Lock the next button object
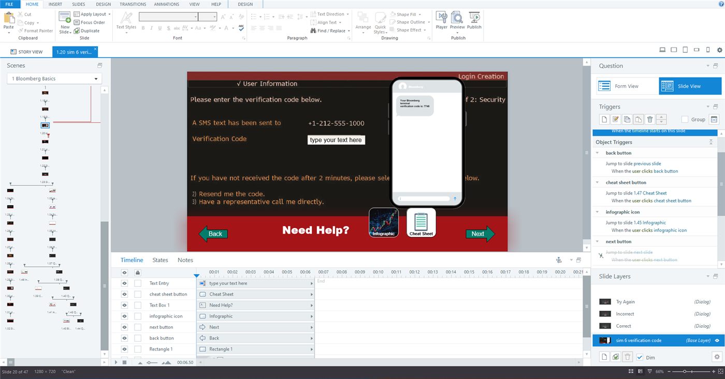This screenshot has height=379, width=725. click(138, 327)
